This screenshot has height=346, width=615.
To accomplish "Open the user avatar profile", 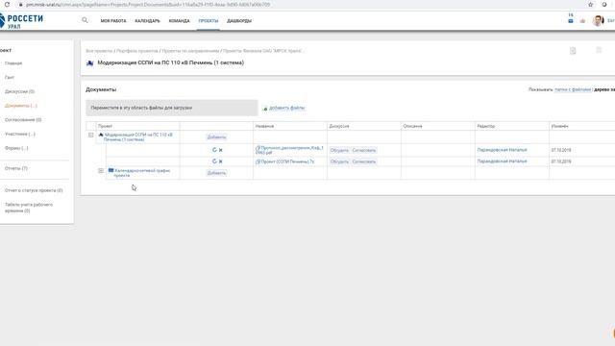I will 598,20.
